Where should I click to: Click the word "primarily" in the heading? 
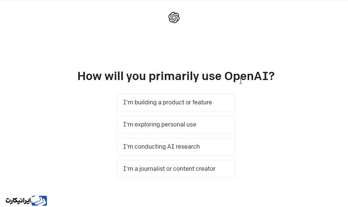(174, 76)
